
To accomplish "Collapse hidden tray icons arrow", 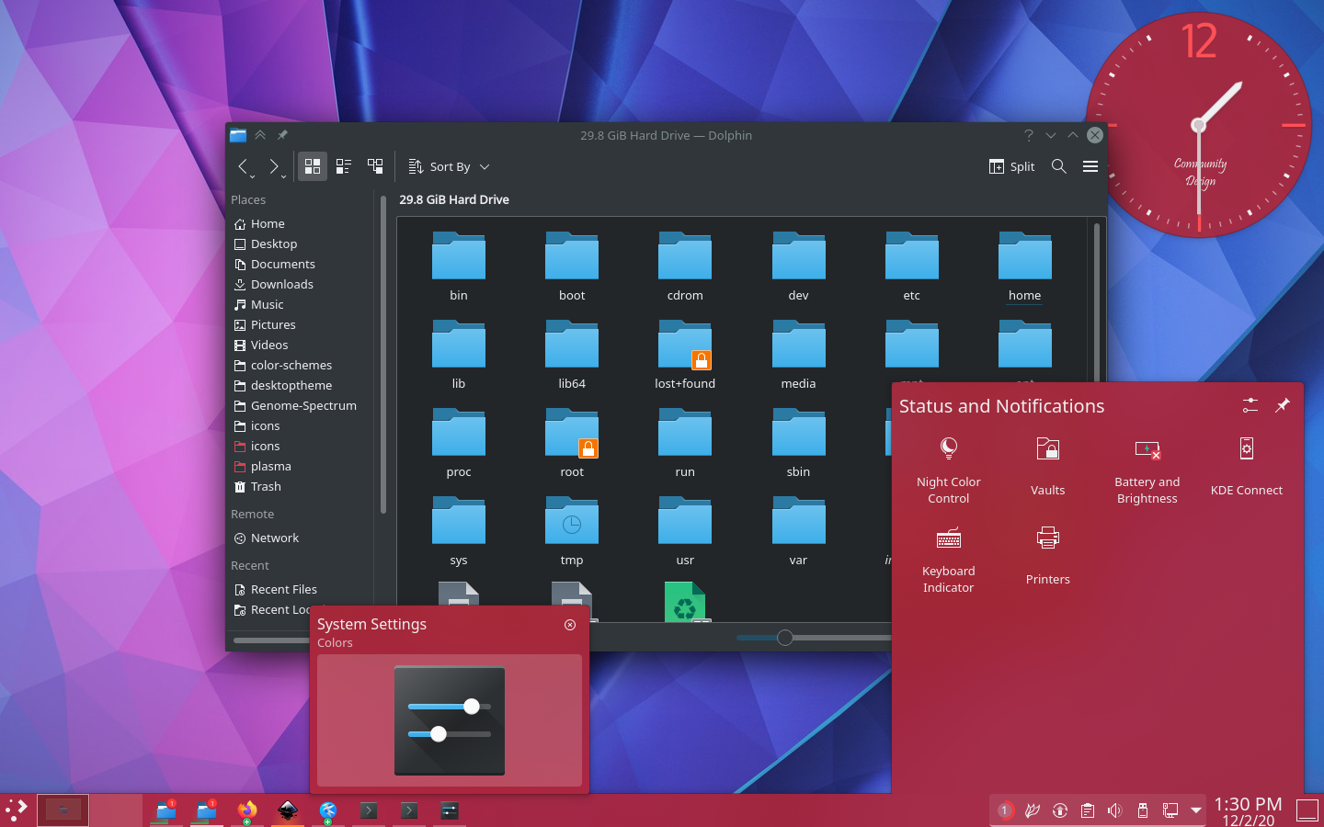I will click(1196, 810).
